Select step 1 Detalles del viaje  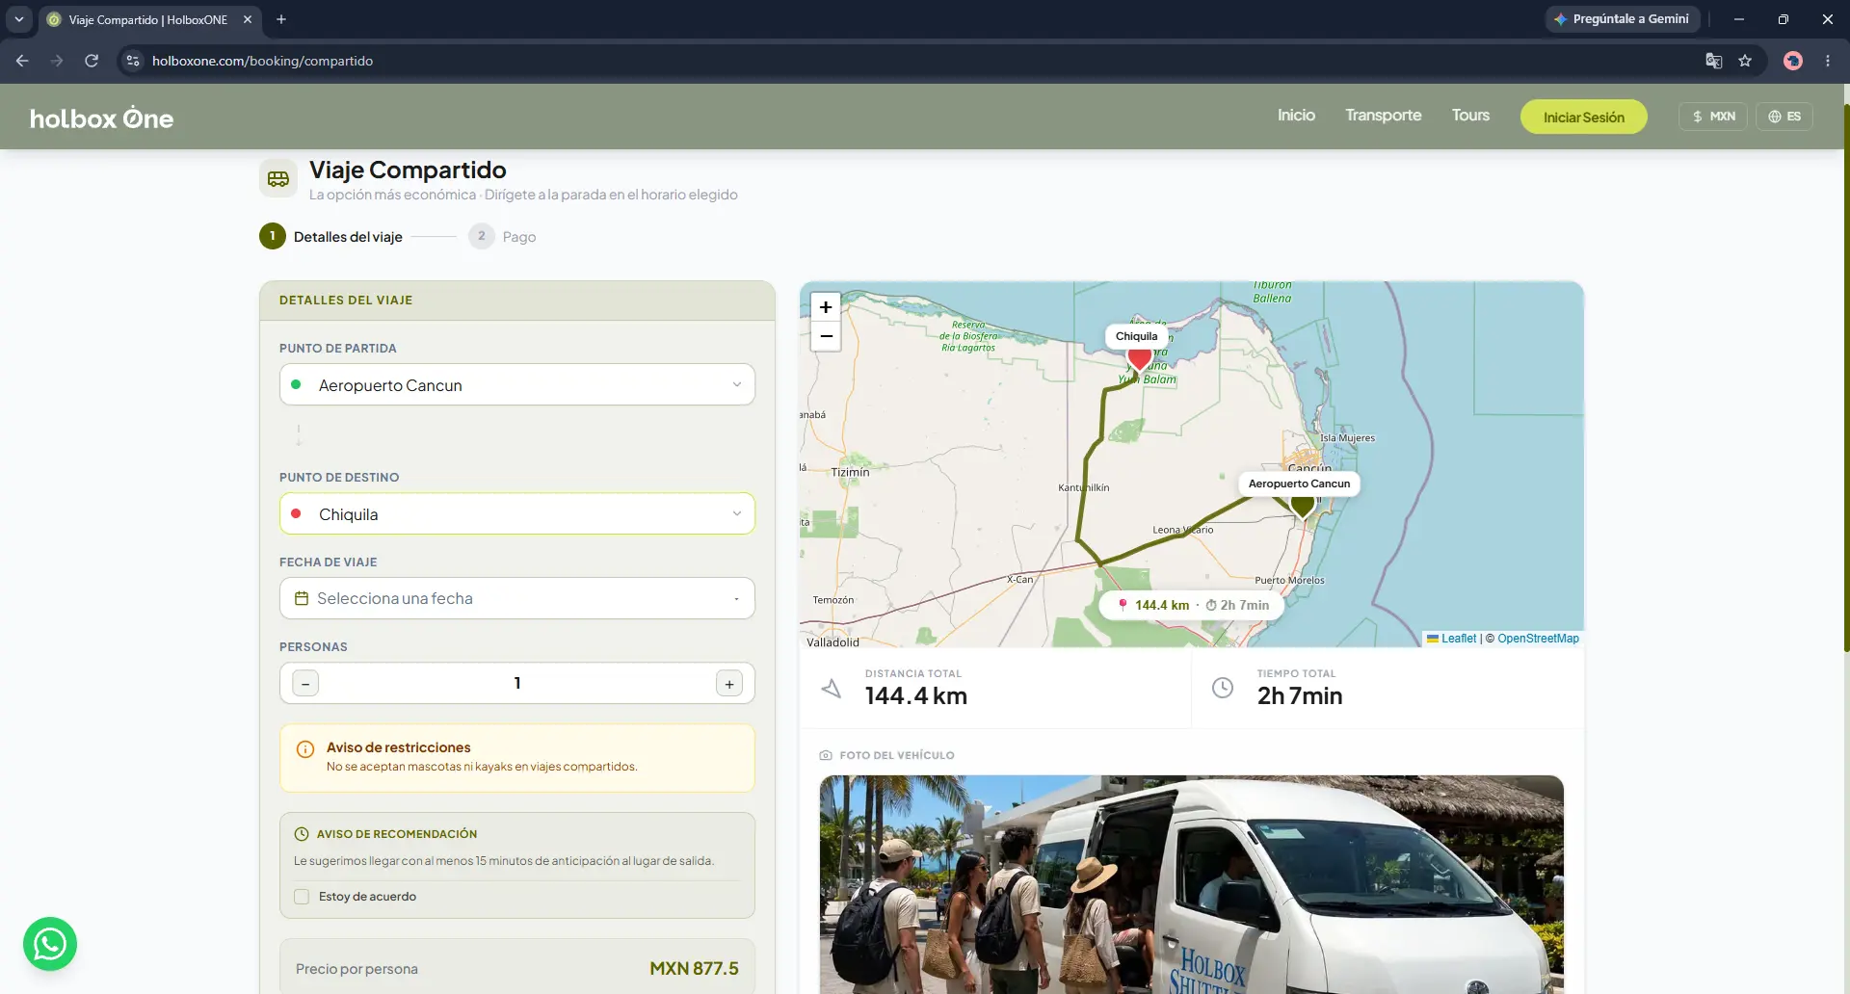pyautogui.click(x=330, y=236)
